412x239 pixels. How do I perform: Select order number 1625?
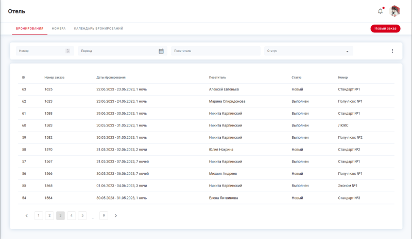[48, 89]
